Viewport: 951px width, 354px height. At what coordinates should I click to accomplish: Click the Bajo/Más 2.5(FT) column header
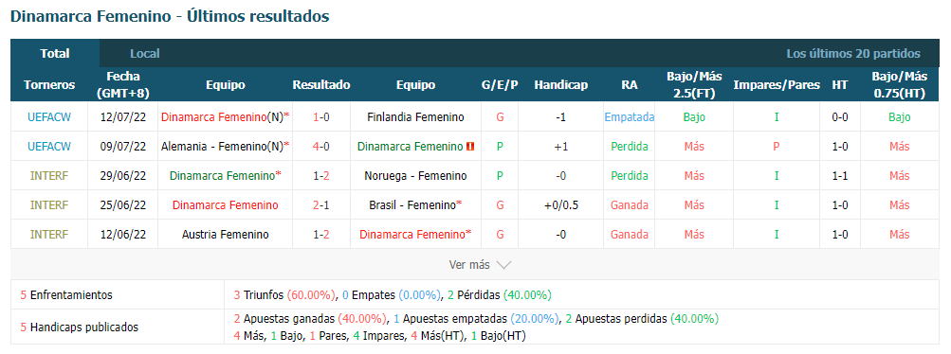tap(694, 85)
